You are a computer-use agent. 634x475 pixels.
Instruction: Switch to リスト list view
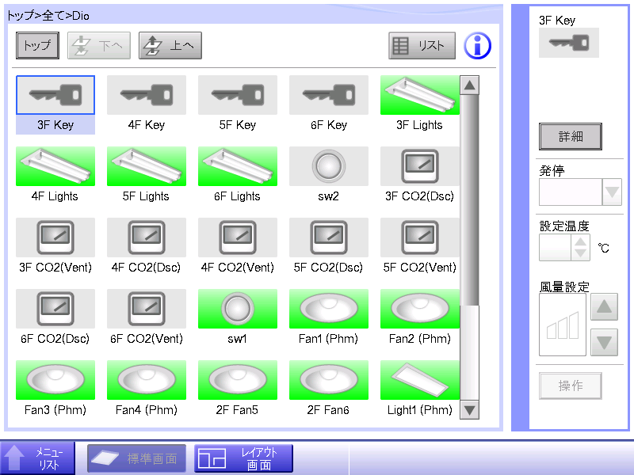click(x=422, y=46)
